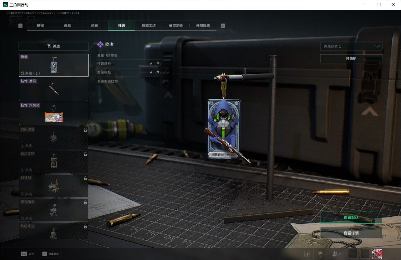Click the first empty plus team slot
The image size is (401, 260).
pos(353,254)
